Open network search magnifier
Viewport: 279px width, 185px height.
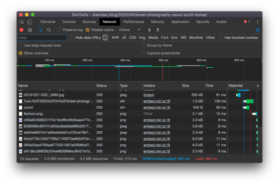pyautogui.click(x=49, y=30)
